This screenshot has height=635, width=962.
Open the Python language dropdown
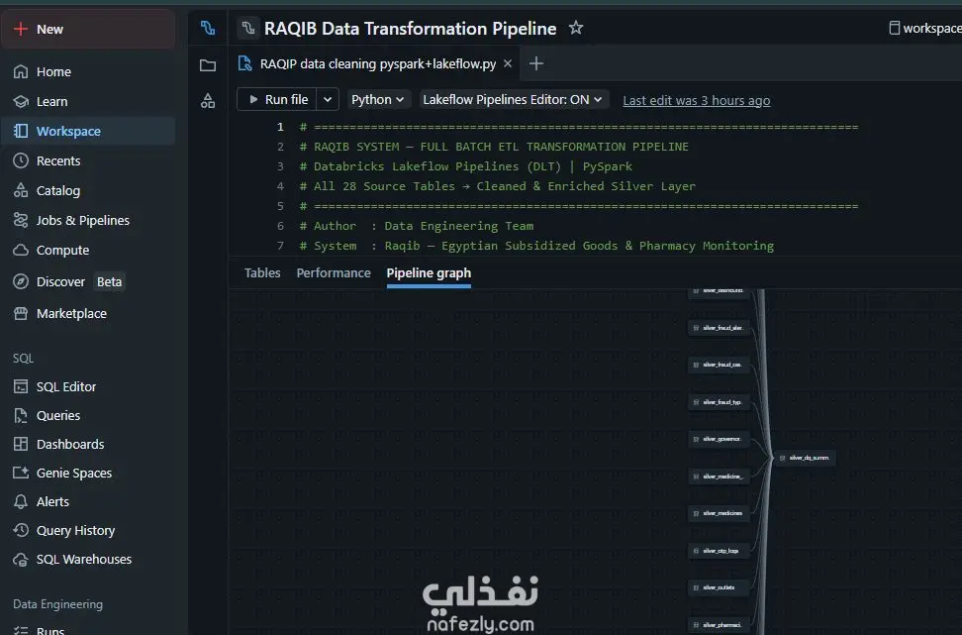coord(377,99)
